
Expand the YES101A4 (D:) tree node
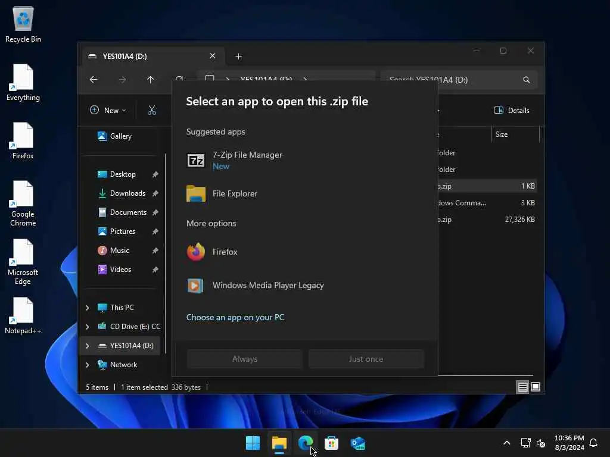87,346
